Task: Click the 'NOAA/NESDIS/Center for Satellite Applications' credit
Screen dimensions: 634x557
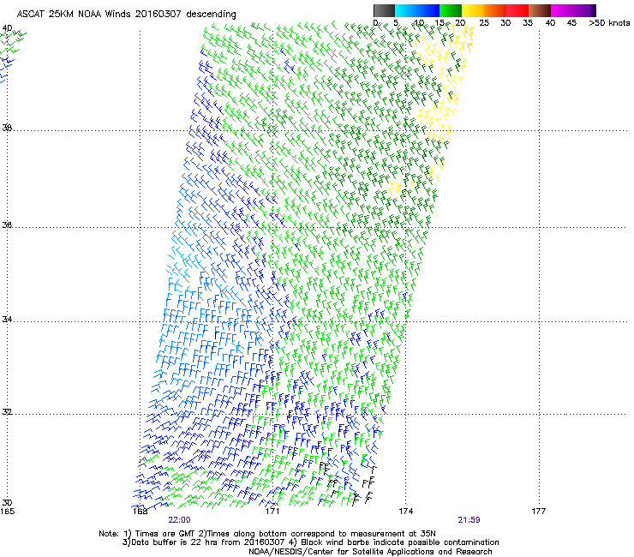Action: [x=370, y=552]
